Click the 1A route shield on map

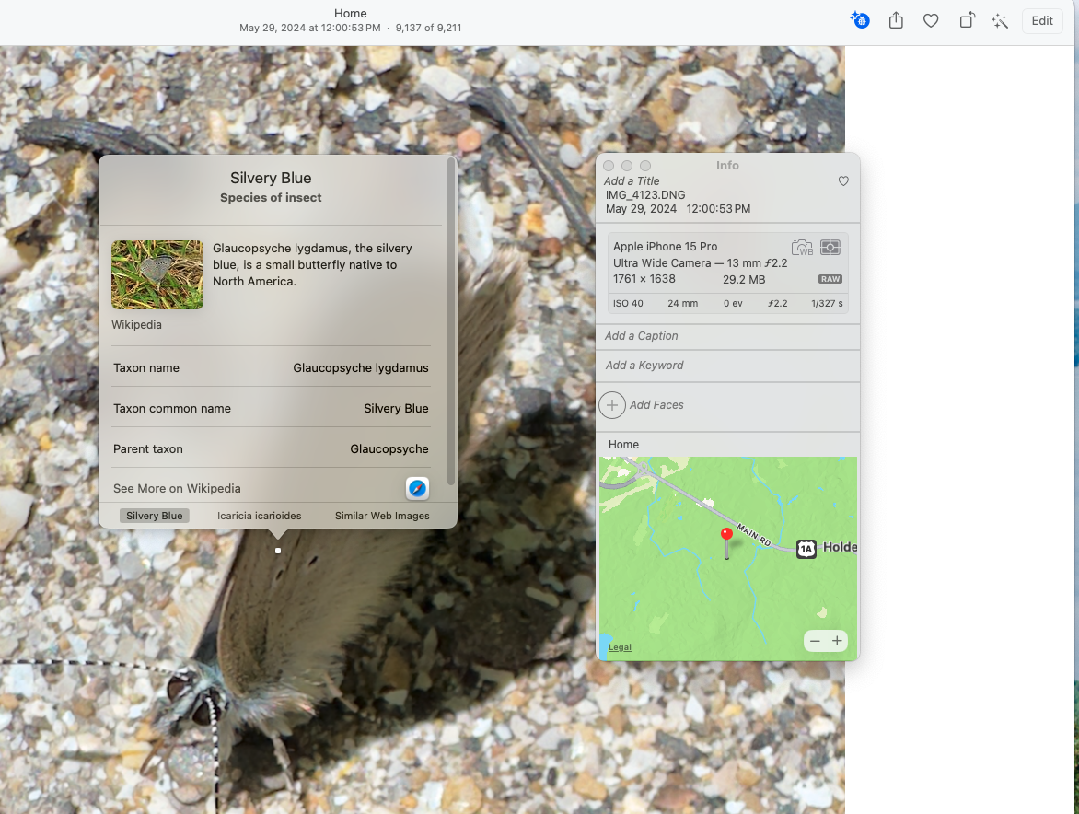click(x=806, y=549)
